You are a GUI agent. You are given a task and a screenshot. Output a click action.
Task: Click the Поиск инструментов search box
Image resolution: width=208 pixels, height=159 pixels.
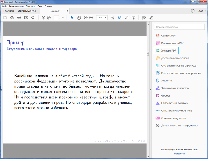pos(179,27)
